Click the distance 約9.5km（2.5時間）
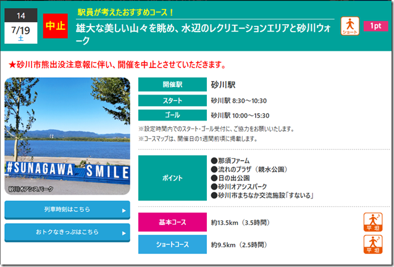Image resolution: width=394 pixels, height=267 pixels. [x=239, y=245]
